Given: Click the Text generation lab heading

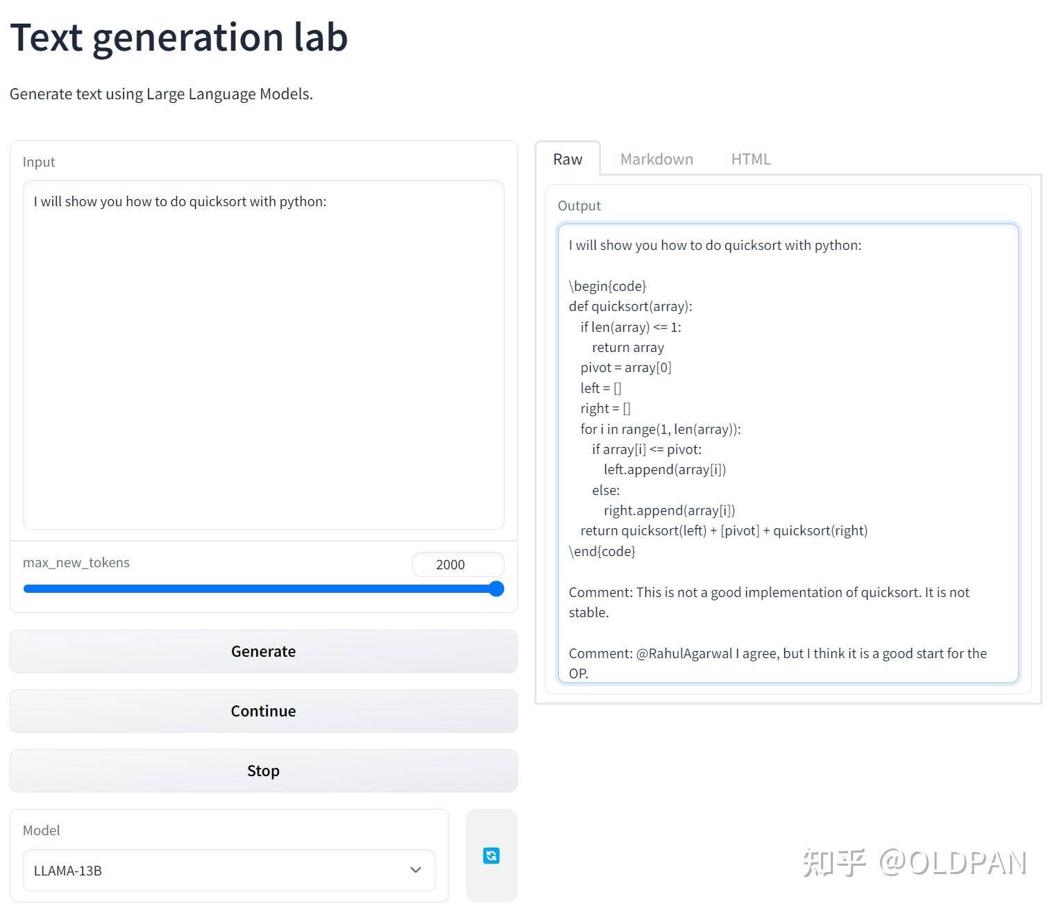Looking at the screenshot, I should click(178, 37).
